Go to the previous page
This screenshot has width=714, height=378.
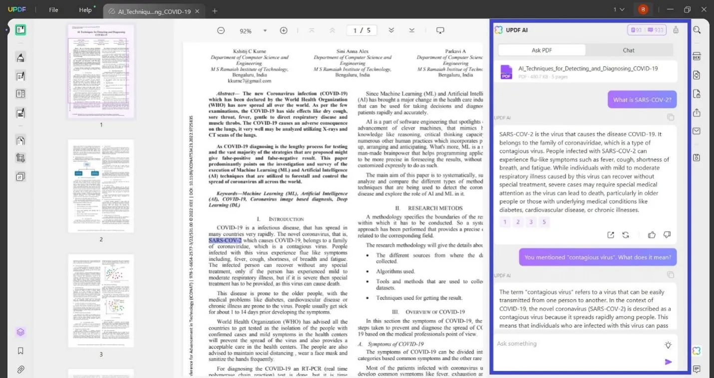pos(332,30)
